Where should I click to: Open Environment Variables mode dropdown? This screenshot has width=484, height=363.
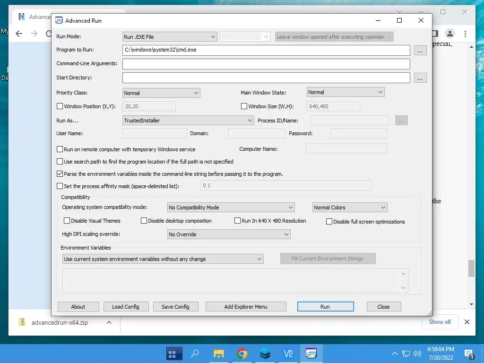[x=163, y=259]
